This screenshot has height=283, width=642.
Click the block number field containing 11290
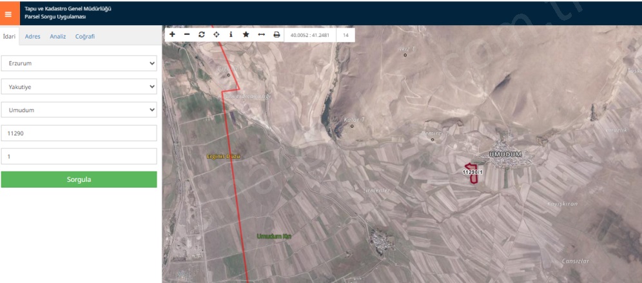pos(79,133)
